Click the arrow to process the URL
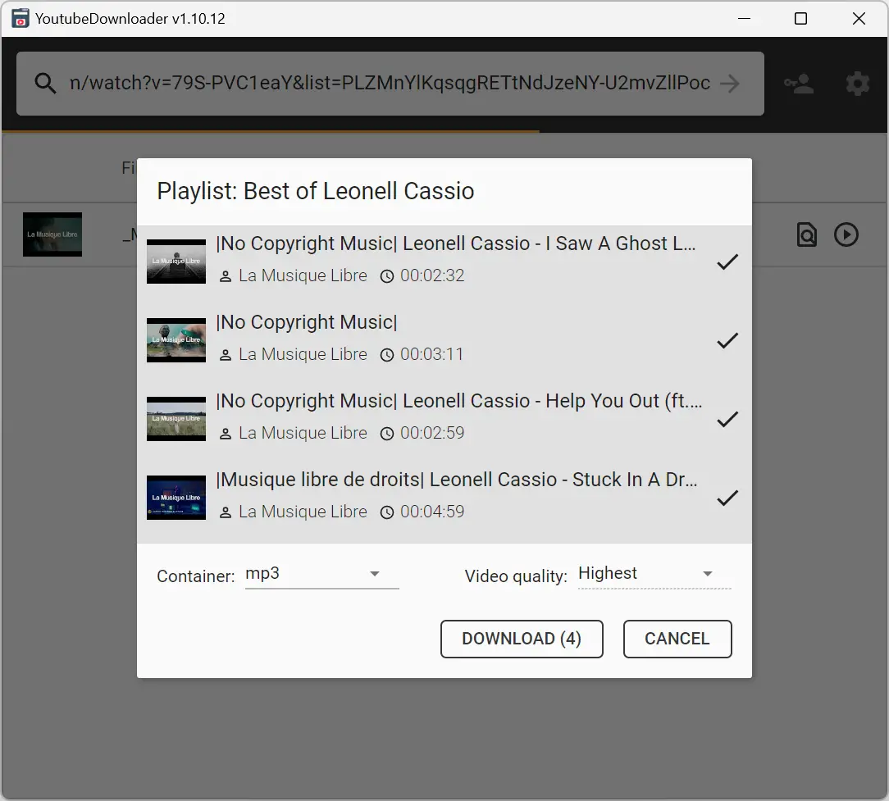 730,84
